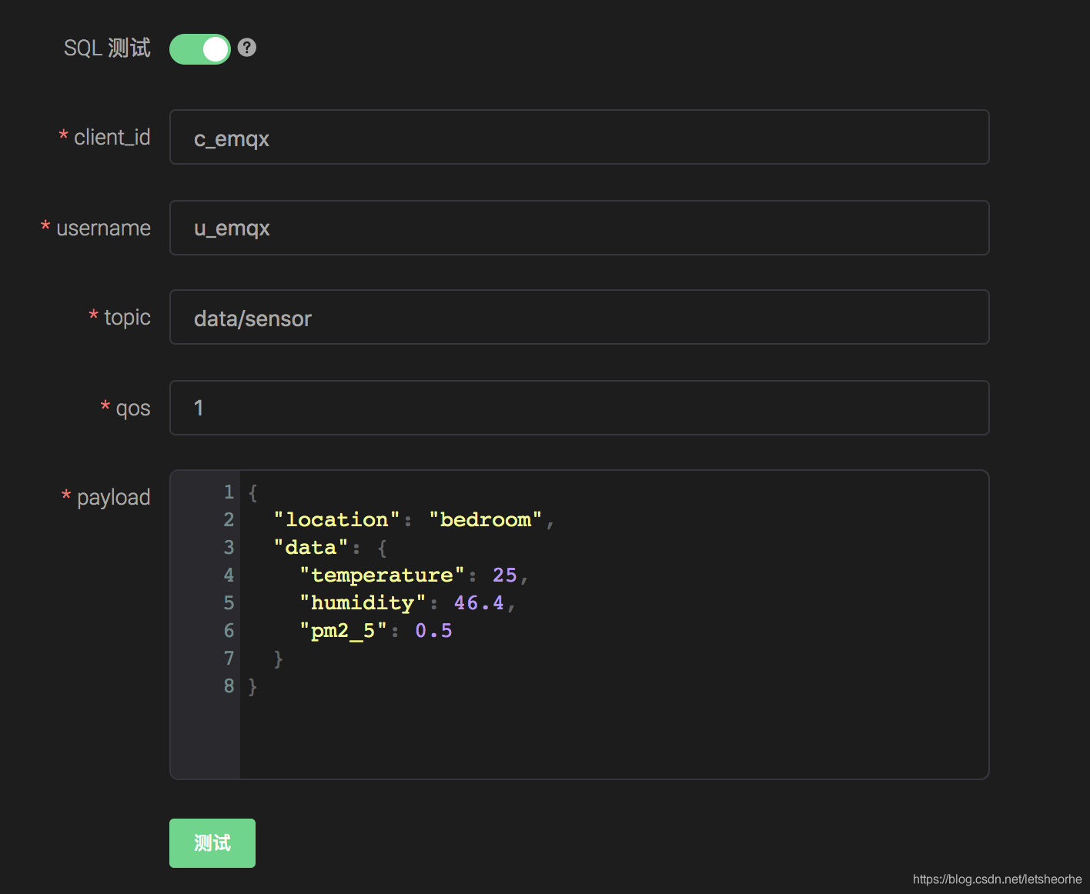Screen dimensions: 1090x894
Task: Click the help question mark icon
Action: 246,48
